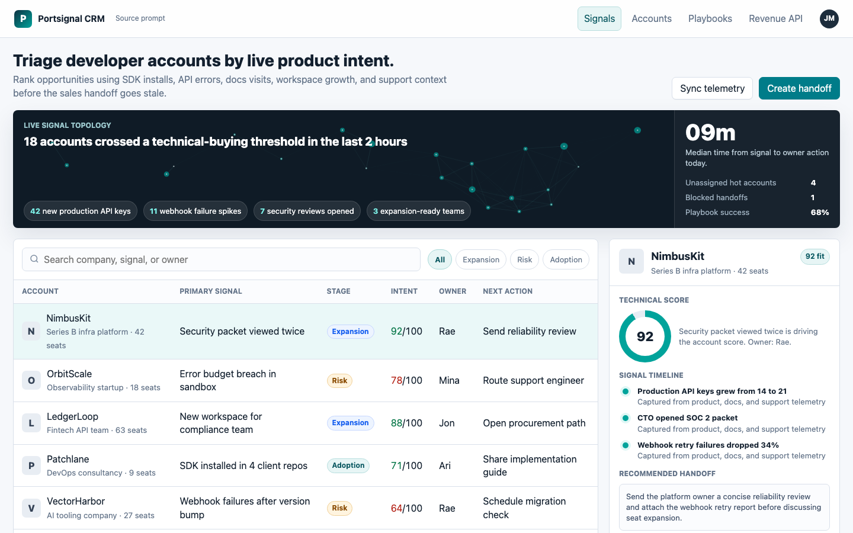Click the technical score 92 ring
This screenshot has height=533, width=853.
click(645, 336)
